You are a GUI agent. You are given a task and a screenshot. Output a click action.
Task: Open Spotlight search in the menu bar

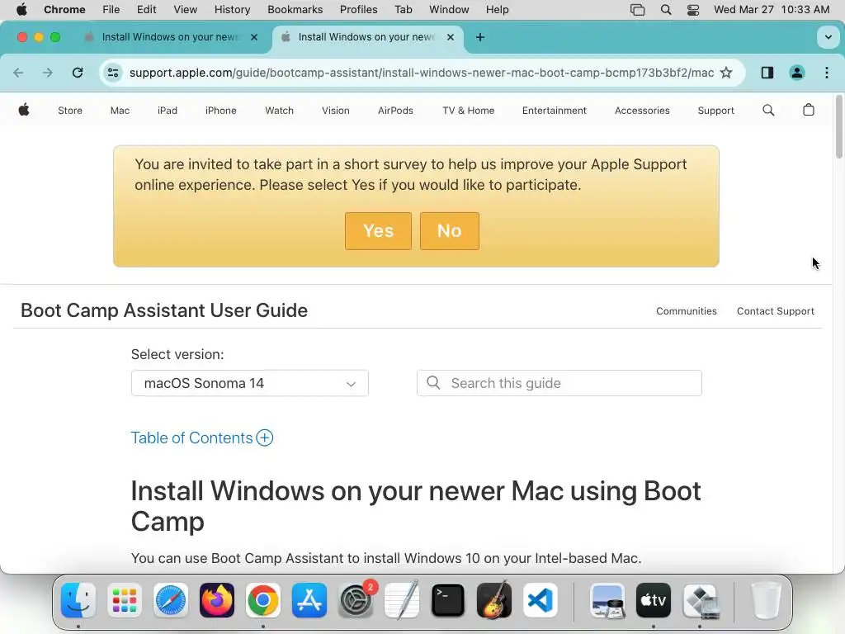tap(666, 10)
